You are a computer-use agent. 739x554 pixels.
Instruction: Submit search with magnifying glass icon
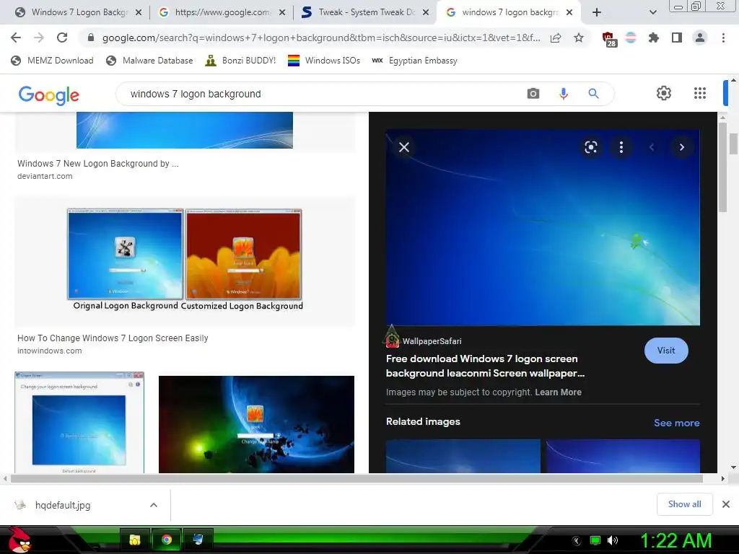(x=593, y=94)
